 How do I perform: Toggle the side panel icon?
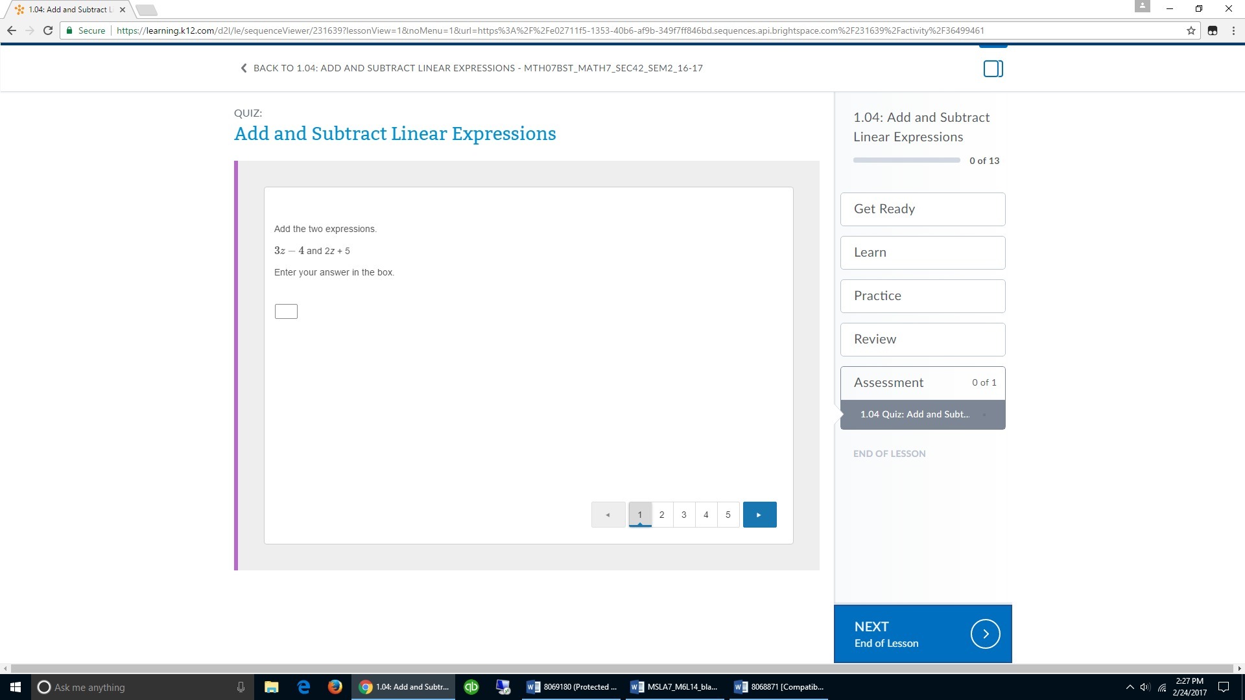click(x=993, y=69)
